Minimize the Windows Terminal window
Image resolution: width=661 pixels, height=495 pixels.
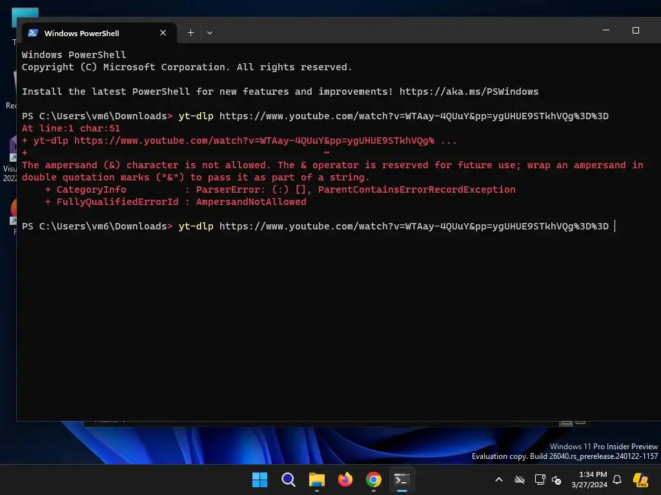[605, 30]
